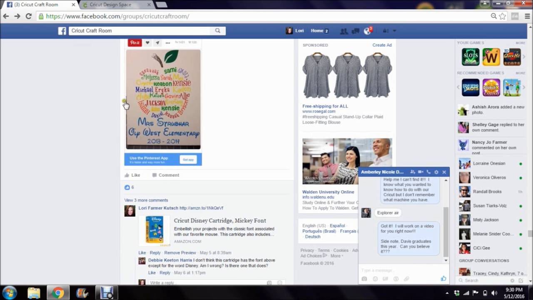This screenshot has width=533, height=300.
Task: Bookmark the page with the star icon
Action: [x=503, y=16]
